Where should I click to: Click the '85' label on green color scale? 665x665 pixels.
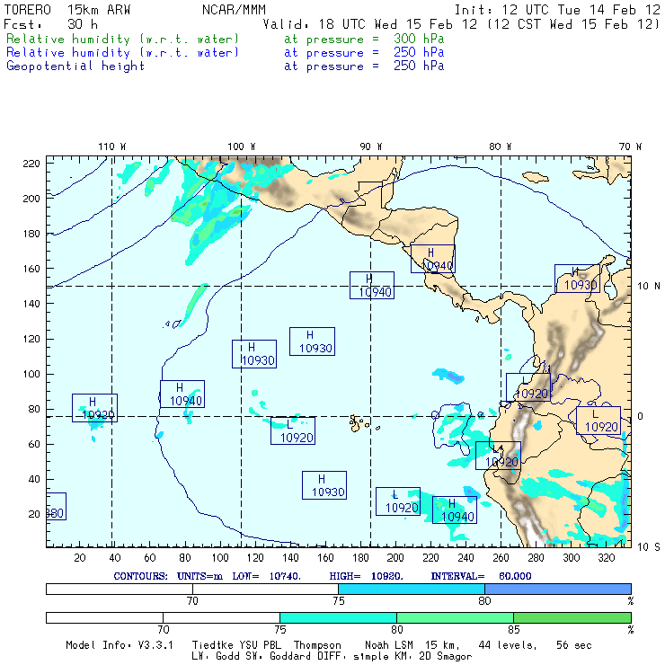[514, 629]
